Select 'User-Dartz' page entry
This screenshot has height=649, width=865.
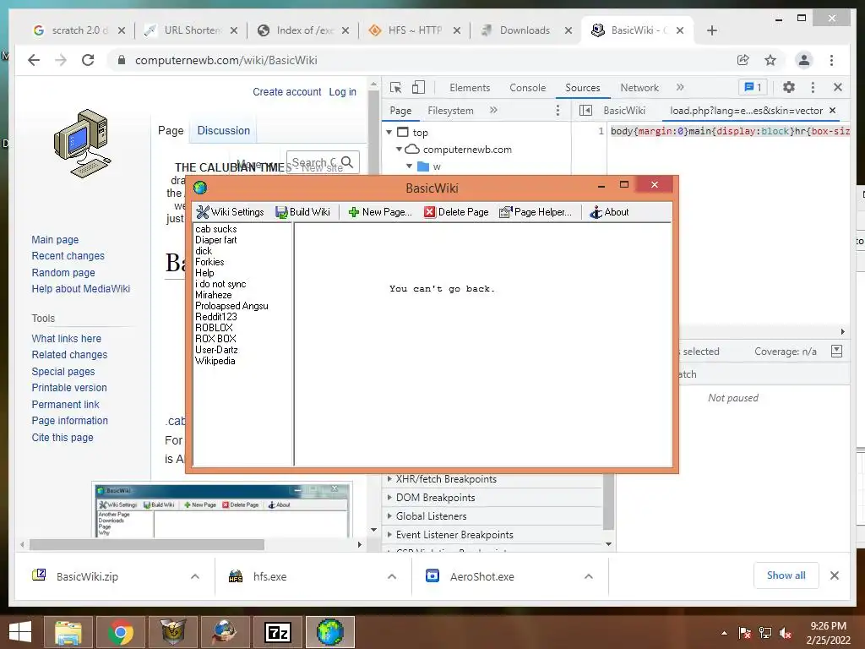click(217, 350)
